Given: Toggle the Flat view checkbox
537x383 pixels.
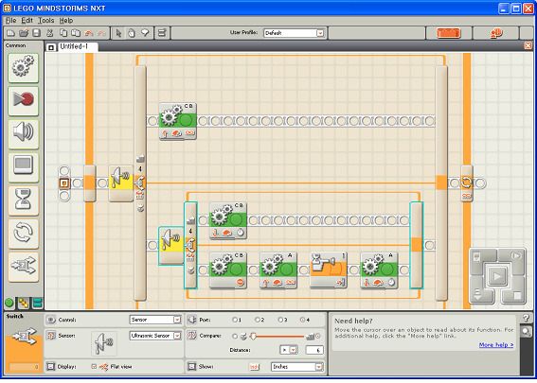Looking at the screenshot, I should [x=94, y=367].
